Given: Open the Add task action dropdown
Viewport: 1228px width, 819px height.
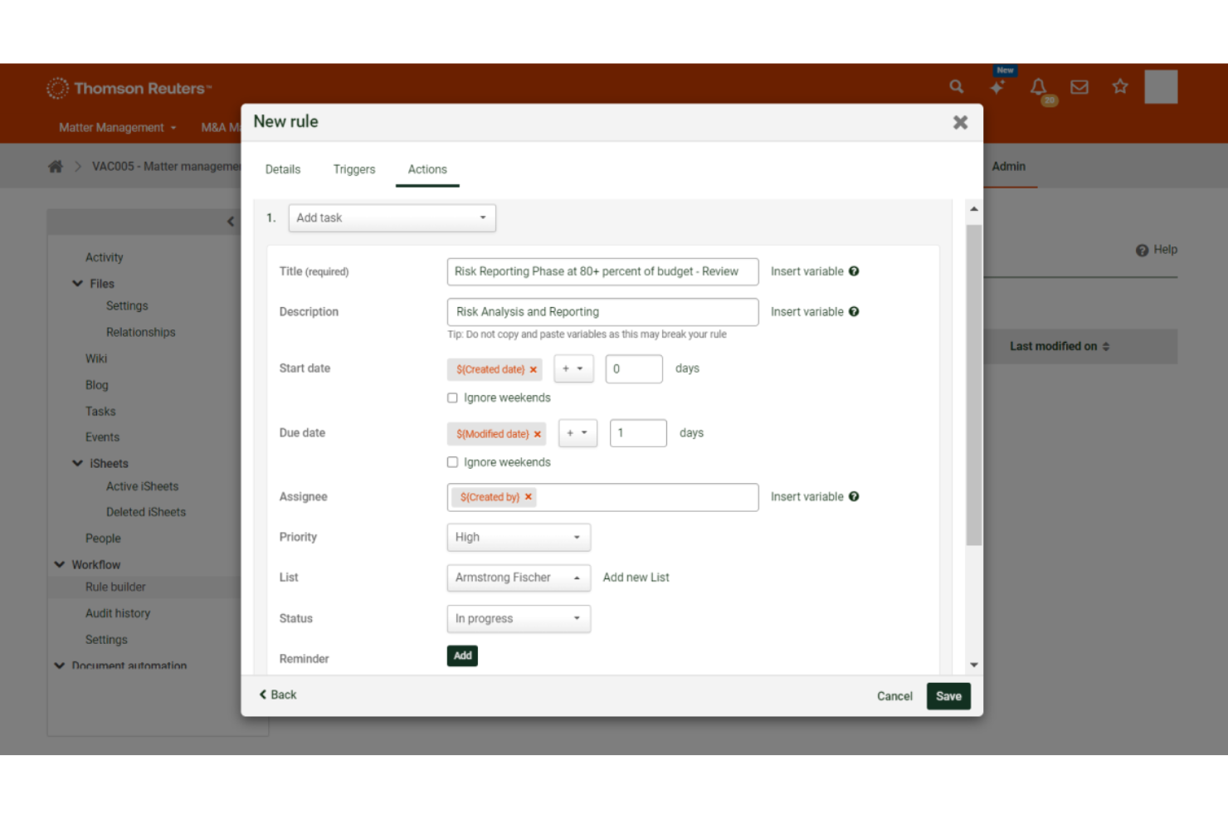Looking at the screenshot, I should tap(392, 218).
